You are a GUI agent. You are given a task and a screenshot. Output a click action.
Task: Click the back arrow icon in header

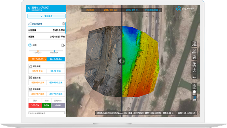click(x=29, y=9)
